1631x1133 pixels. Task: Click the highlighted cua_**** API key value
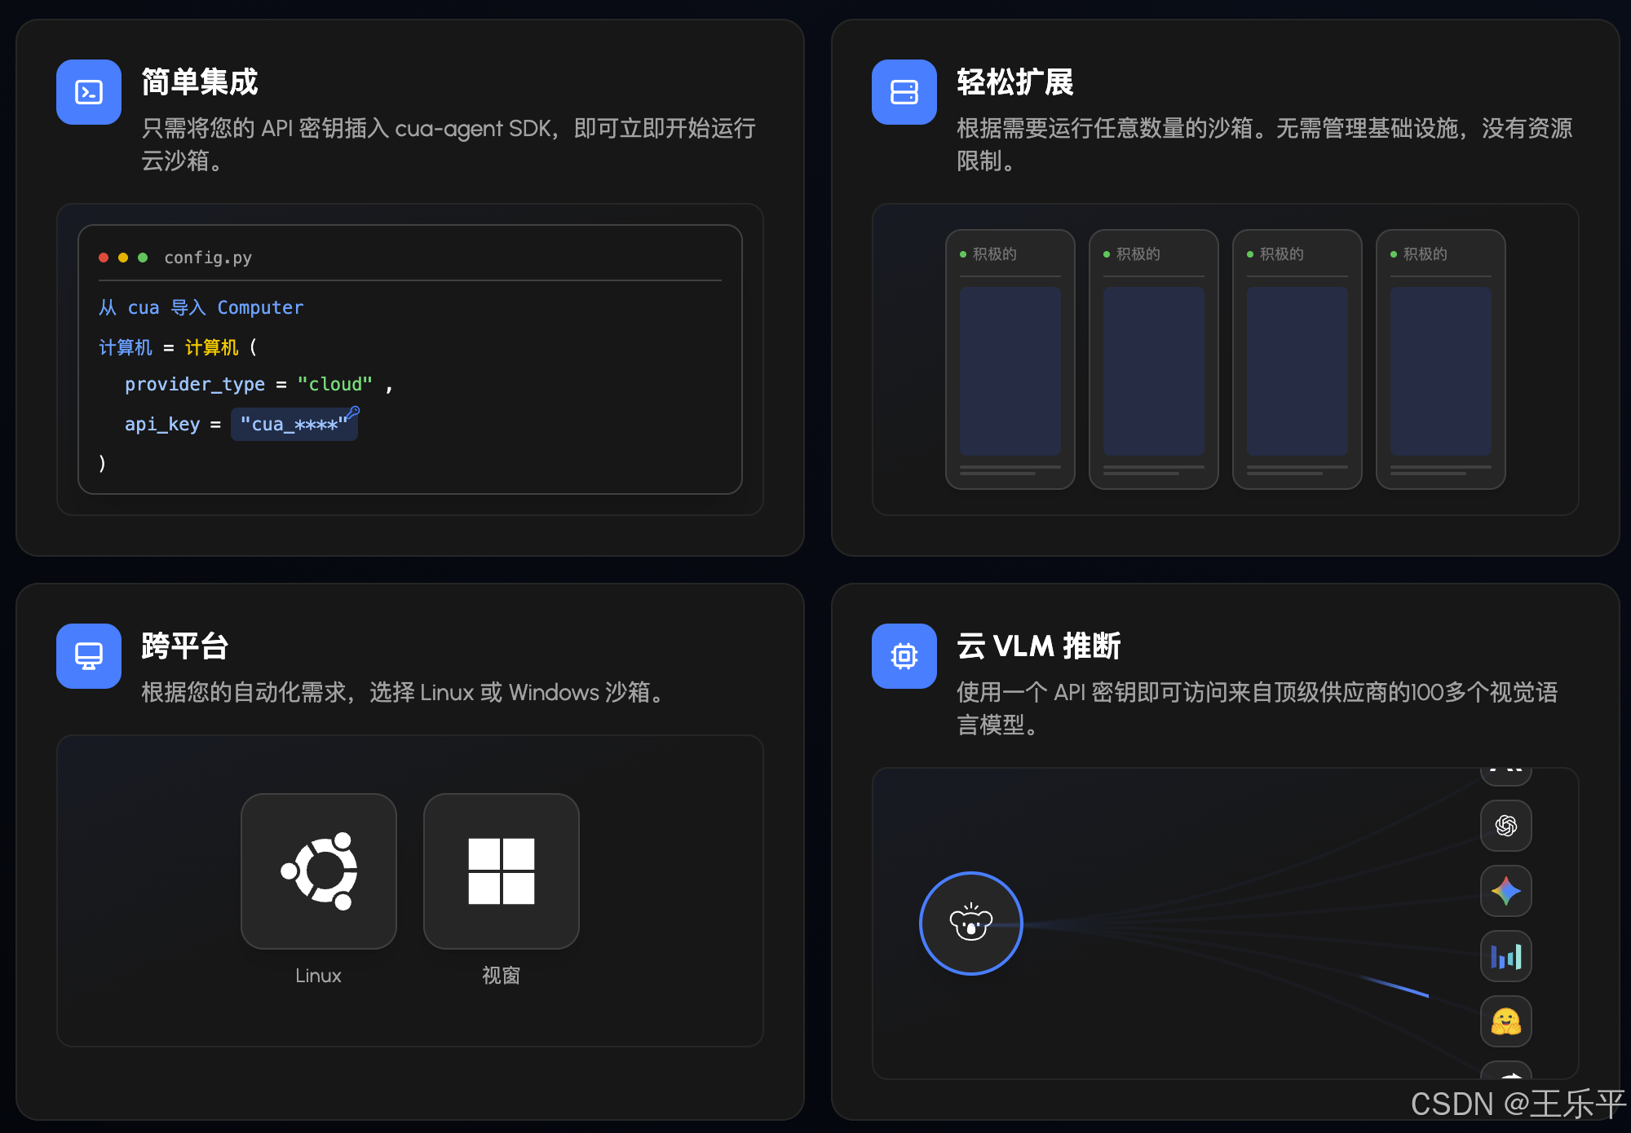(294, 424)
